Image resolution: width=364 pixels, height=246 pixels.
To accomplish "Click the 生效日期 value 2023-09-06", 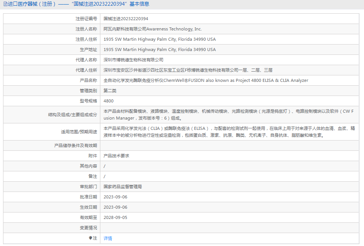I will pos(115,207).
